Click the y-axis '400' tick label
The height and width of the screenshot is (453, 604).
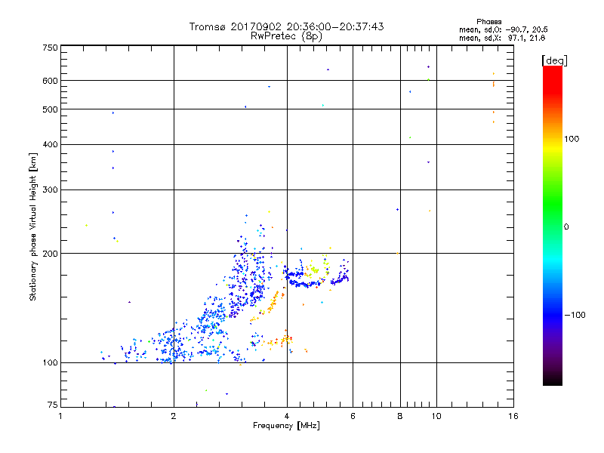(x=50, y=145)
